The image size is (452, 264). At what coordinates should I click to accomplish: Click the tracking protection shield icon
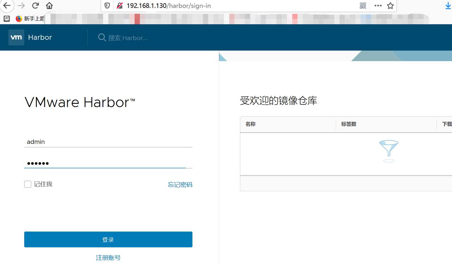(107, 6)
